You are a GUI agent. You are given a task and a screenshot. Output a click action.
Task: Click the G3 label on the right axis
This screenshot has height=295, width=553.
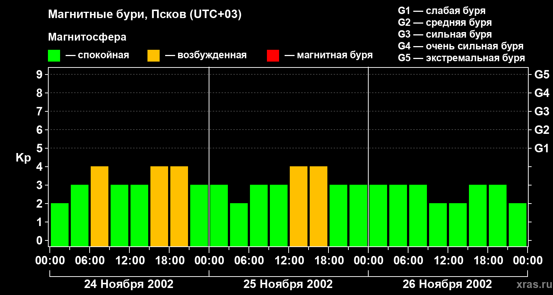coord(542,111)
